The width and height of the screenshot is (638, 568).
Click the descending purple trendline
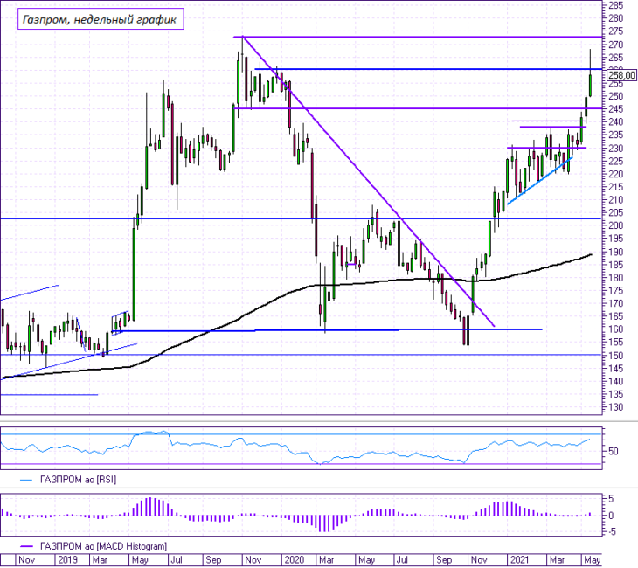(368, 182)
